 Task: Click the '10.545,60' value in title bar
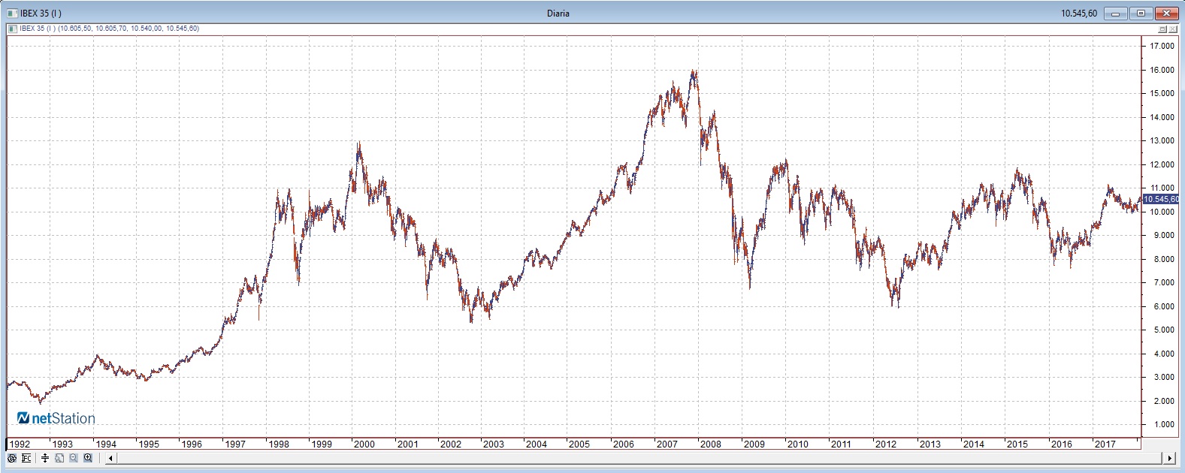tap(1079, 14)
